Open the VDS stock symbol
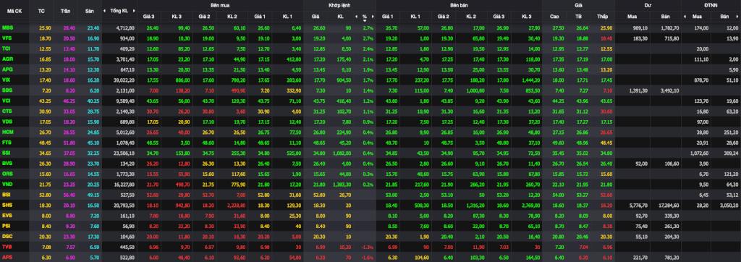This screenshot has width=741, height=262. [7, 121]
